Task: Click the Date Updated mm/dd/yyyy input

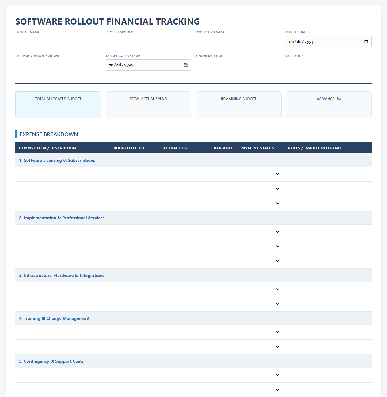Action: coord(329,42)
